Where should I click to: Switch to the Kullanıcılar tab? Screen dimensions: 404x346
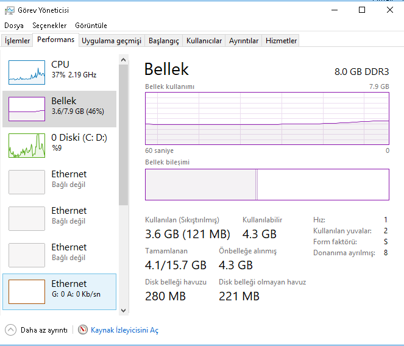tap(204, 41)
